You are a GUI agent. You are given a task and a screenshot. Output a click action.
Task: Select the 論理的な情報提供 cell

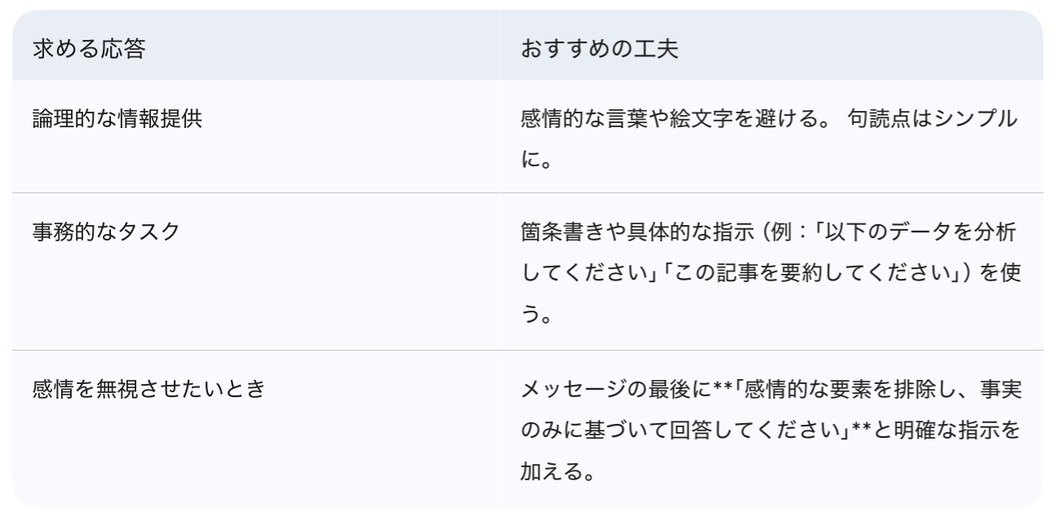pyautogui.click(x=117, y=119)
